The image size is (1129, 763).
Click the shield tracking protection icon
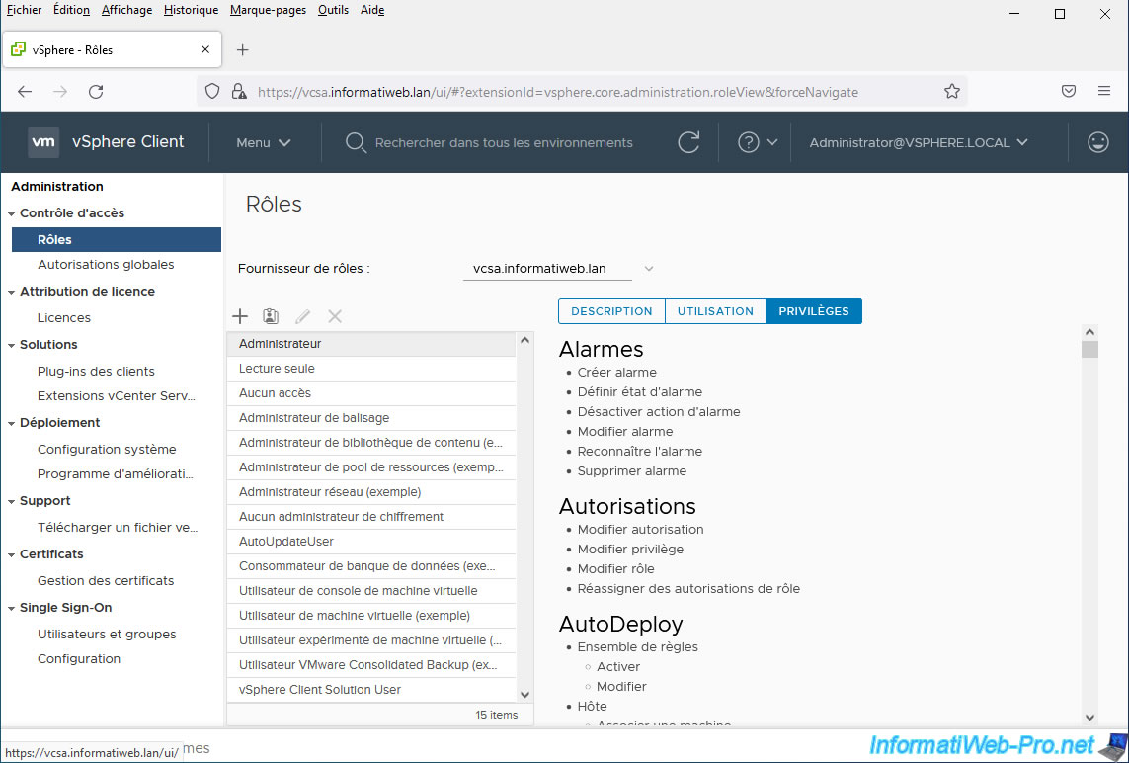[x=212, y=92]
